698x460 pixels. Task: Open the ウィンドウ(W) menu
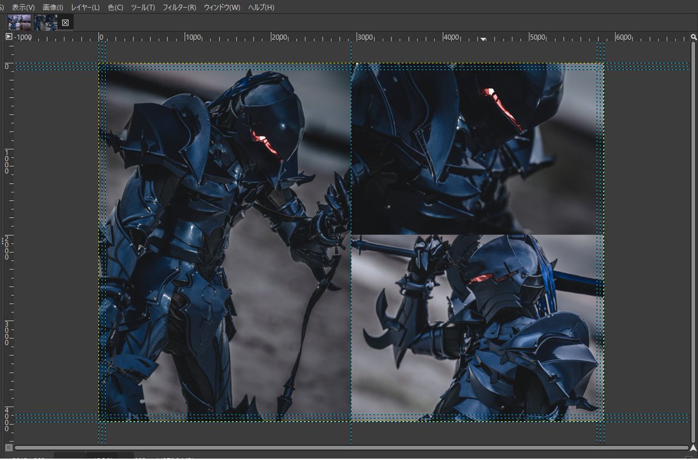pyautogui.click(x=222, y=7)
